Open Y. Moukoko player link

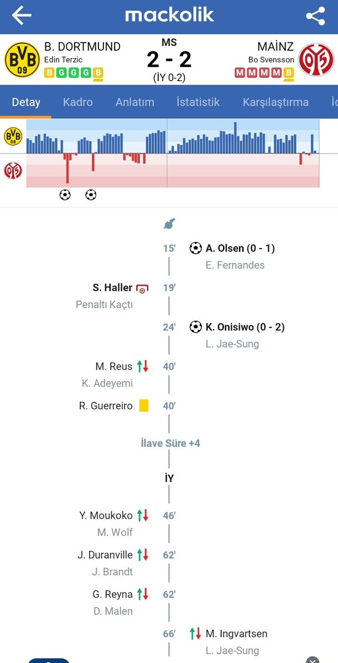106,515
